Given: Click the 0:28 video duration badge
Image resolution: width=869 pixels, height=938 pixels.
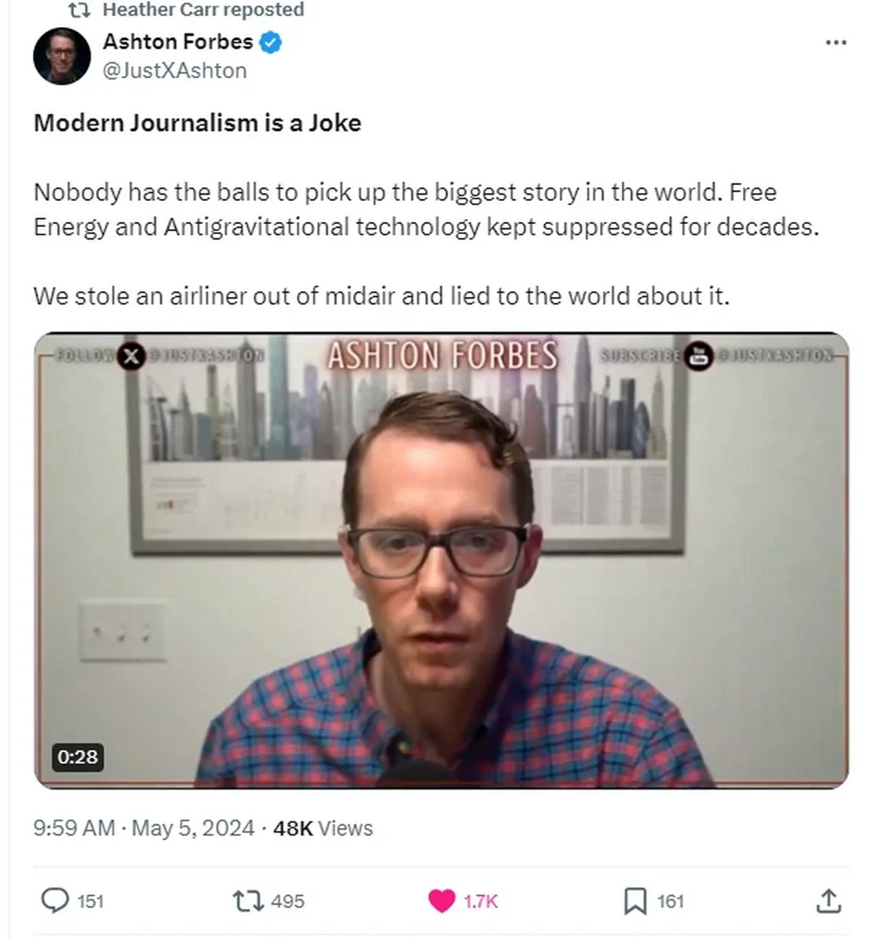Looking at the screenshot, I should pos(77,757).
